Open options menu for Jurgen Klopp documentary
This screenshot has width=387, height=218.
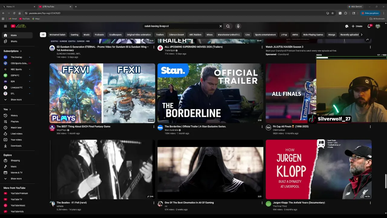370,203
